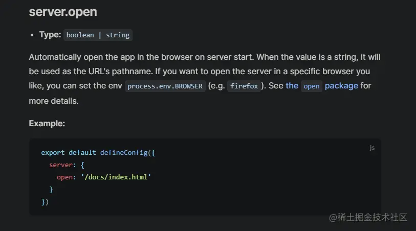Click the closing "})" code line
This screenshot has height=231, width=416.
[x=45, y=202]
